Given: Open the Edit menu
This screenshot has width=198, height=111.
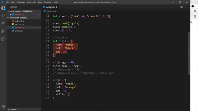Looking at the screenshot, I should 13,2.
